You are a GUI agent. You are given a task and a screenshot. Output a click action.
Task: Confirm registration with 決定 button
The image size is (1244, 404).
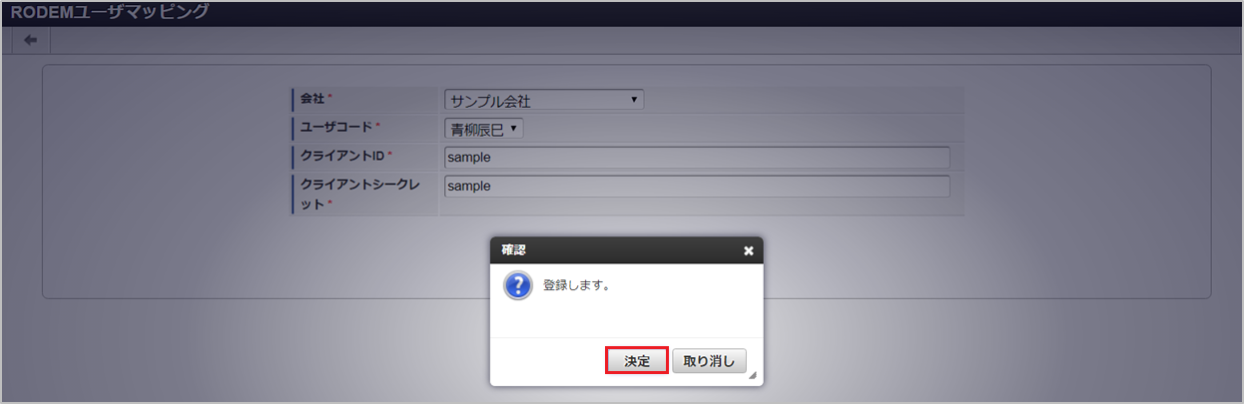pos(637,361)
